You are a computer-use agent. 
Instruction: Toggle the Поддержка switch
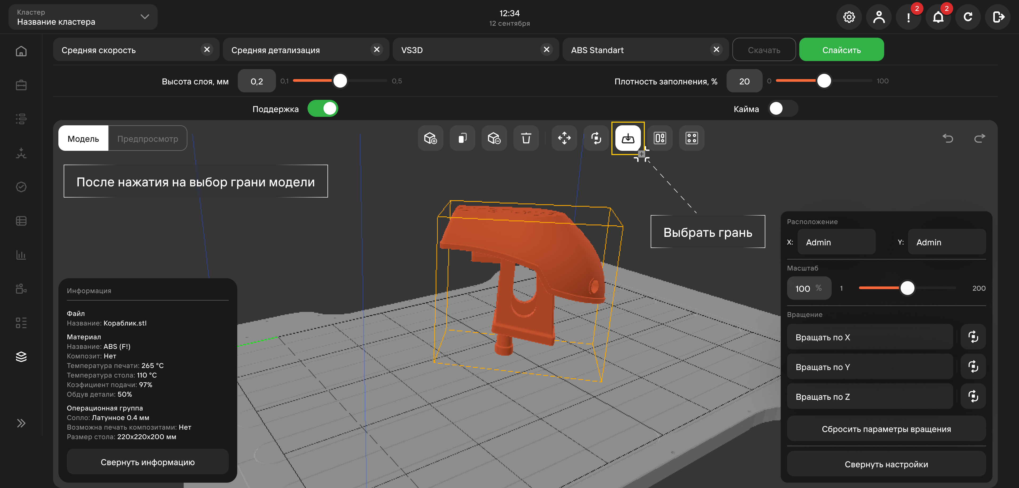323,108
